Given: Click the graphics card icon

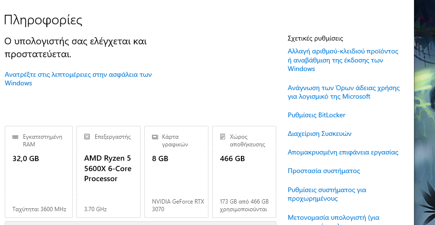Looking at the screenshot, I should [155, 137].
